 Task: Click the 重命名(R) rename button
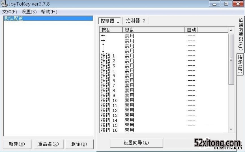(x=49, y=144)
